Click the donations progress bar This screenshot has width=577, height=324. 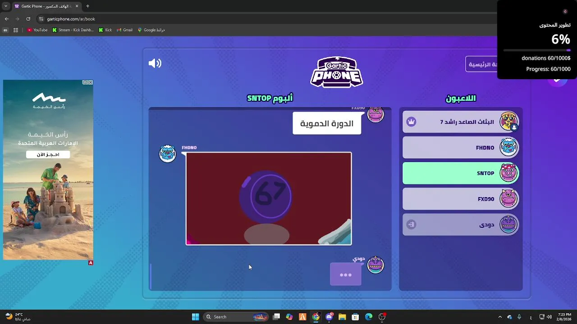coord(536,50)
